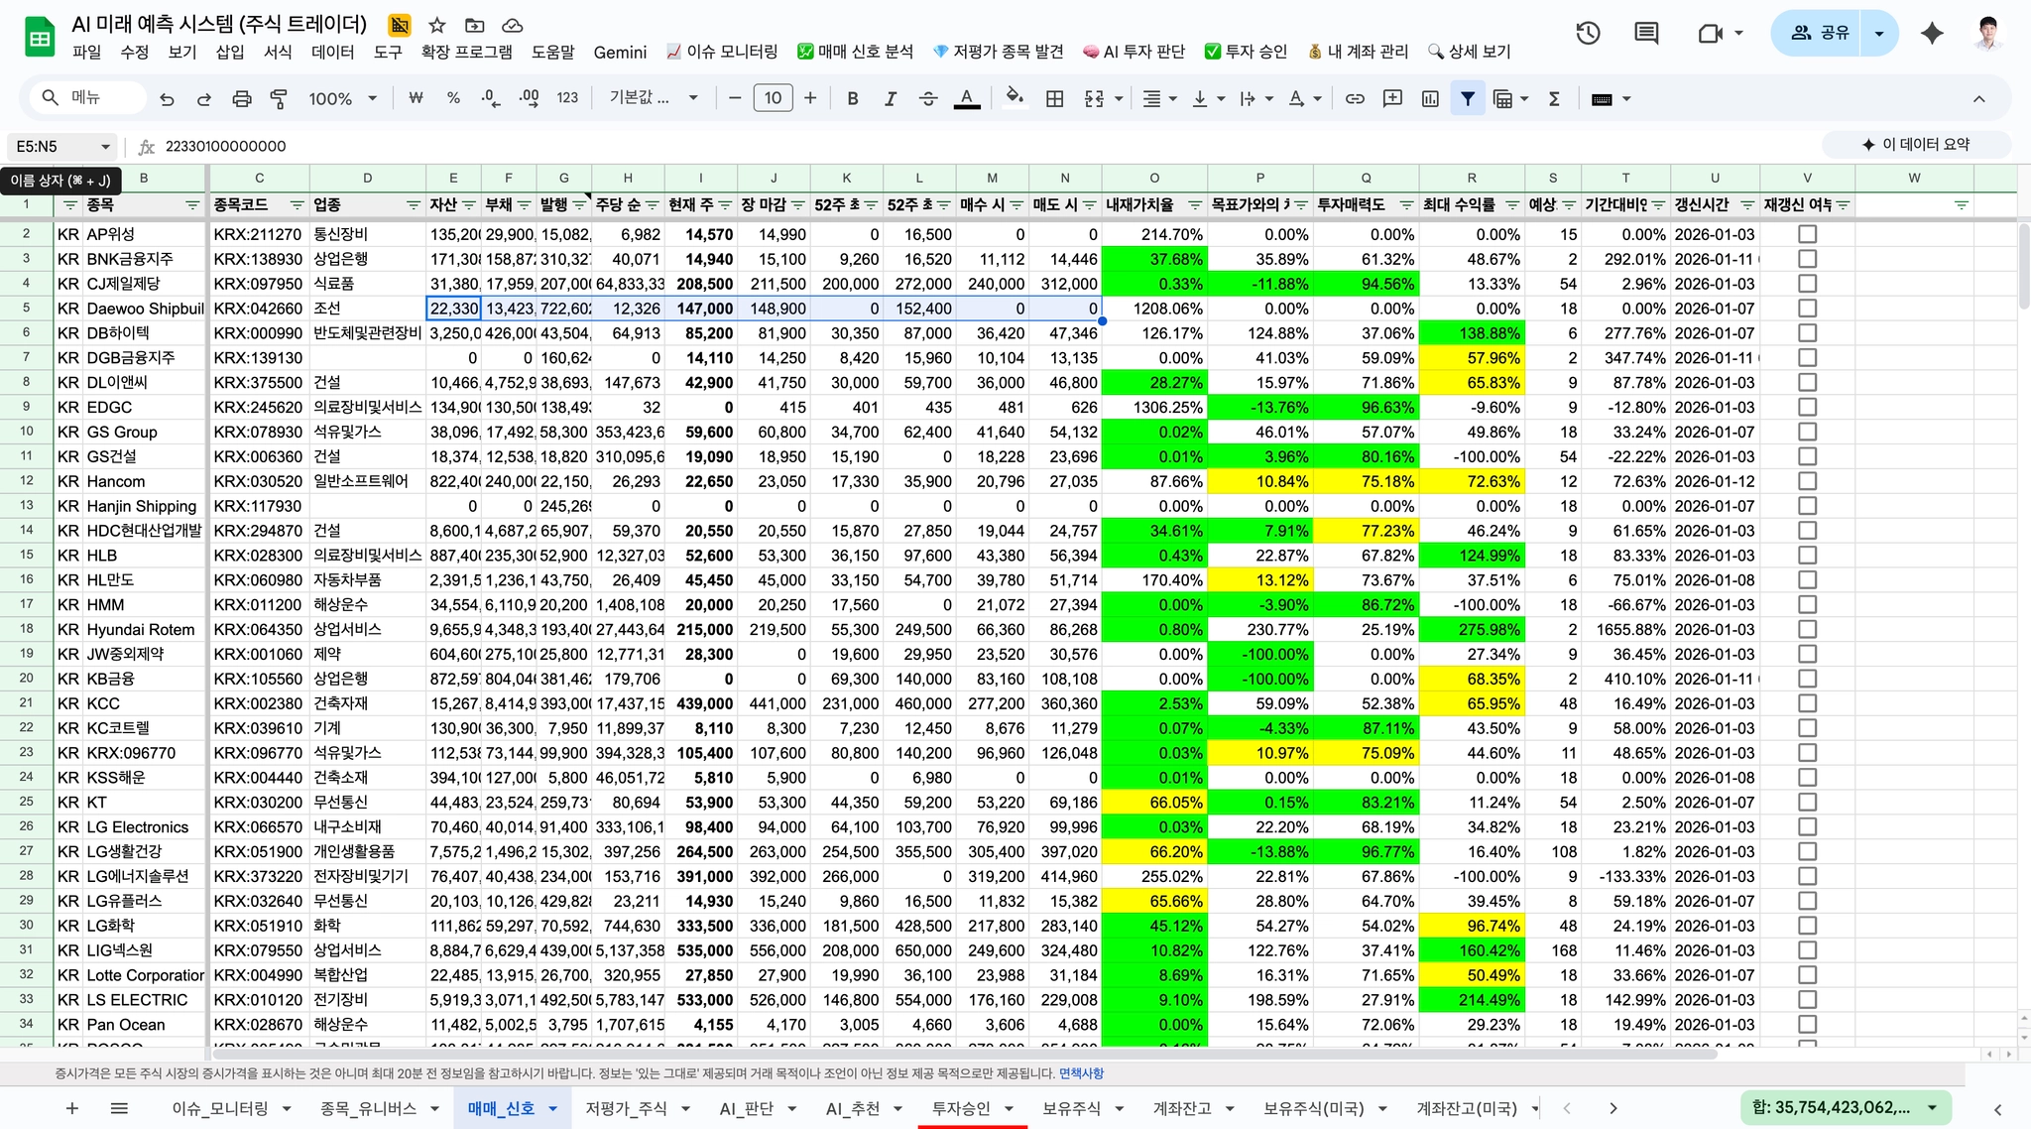
Task: Open the 데이터 menu
Action: pos(332,52)
